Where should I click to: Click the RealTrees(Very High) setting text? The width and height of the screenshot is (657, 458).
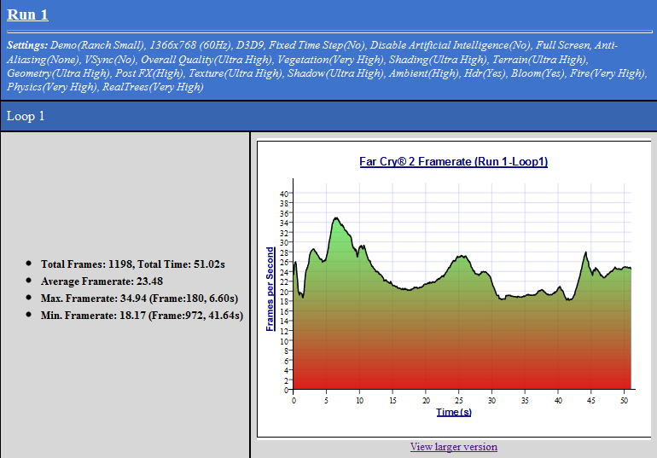tap(153, 87)
